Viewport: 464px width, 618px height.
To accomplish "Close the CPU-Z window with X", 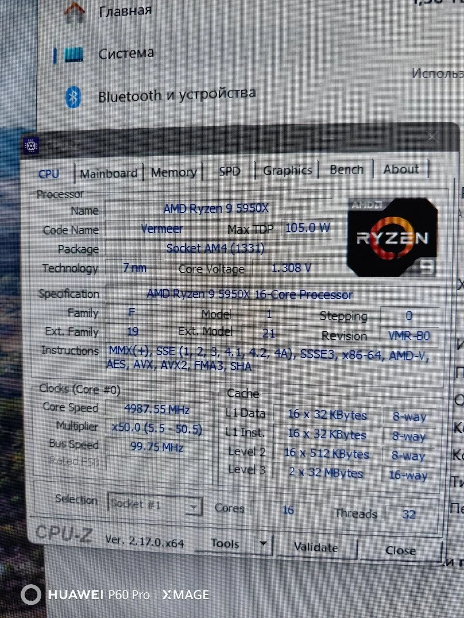I will (432, 137).
